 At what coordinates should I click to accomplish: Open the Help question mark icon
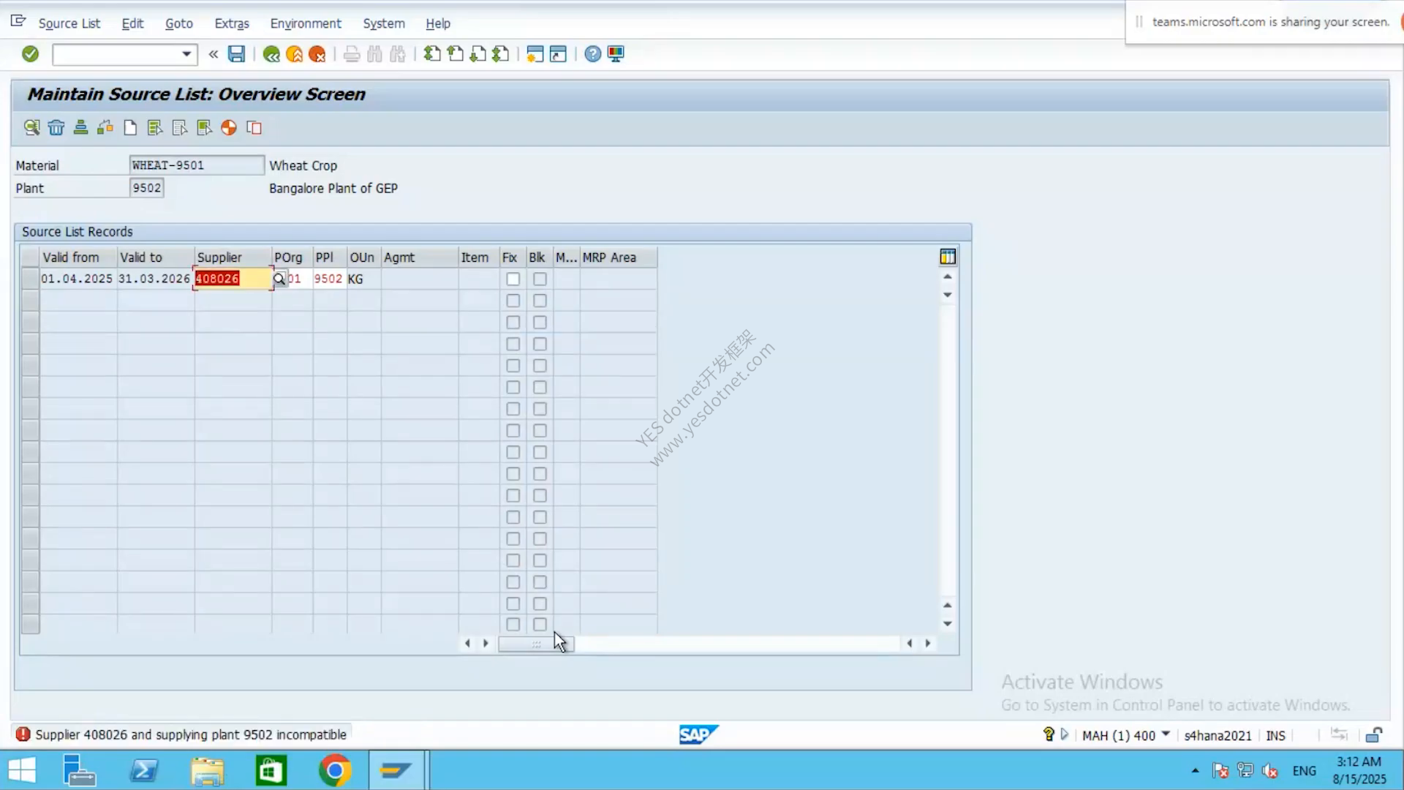[x=593, y=54]
